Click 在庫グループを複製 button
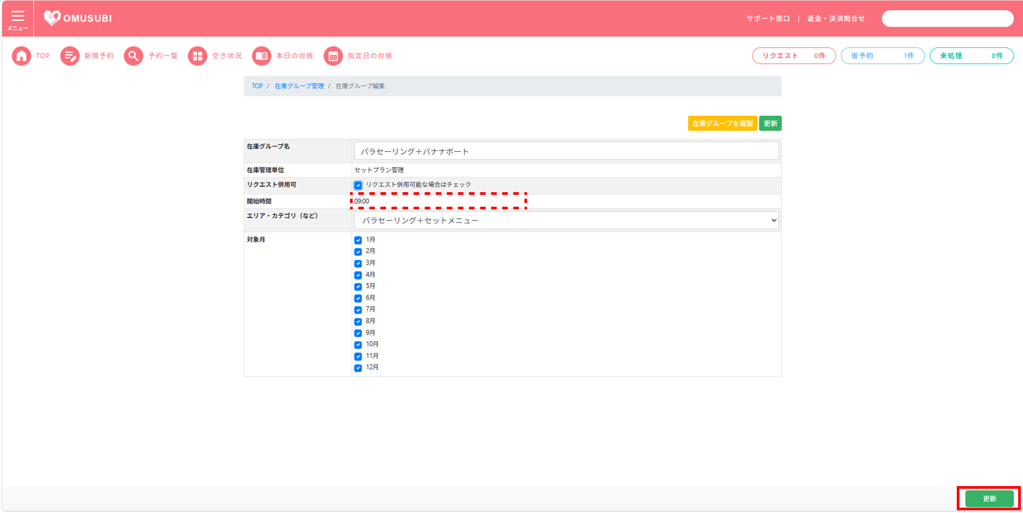This screenshot has height=513, width=1023. point(723,123)
